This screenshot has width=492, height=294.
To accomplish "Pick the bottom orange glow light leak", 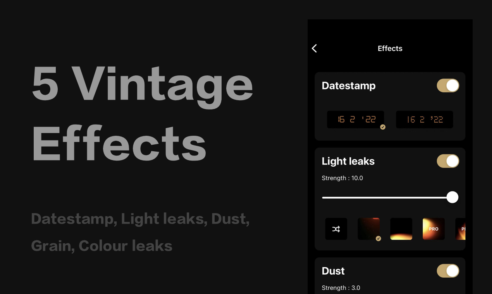I will (x=401, y=229).
